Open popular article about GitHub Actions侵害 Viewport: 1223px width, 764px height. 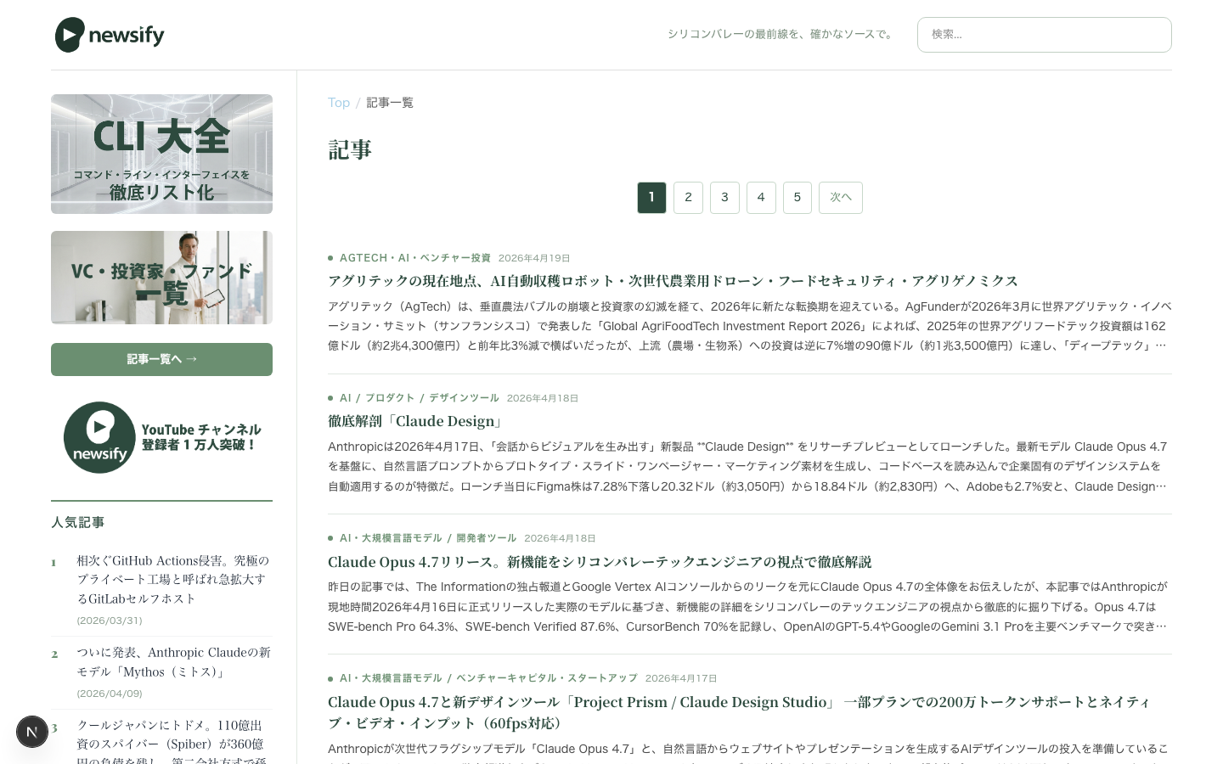point(172,580)
